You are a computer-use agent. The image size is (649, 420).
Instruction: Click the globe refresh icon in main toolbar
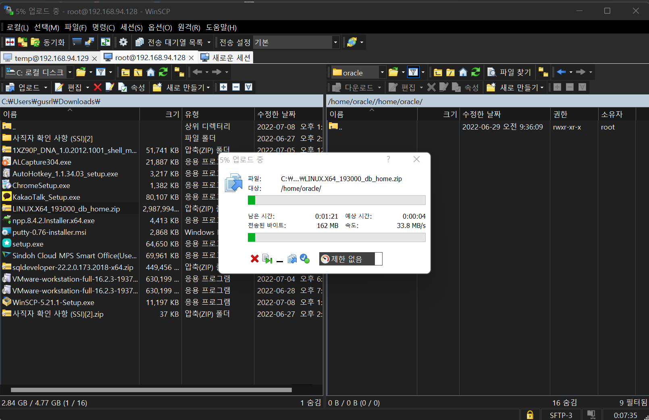pyautogui.click(x=352, y=42)
